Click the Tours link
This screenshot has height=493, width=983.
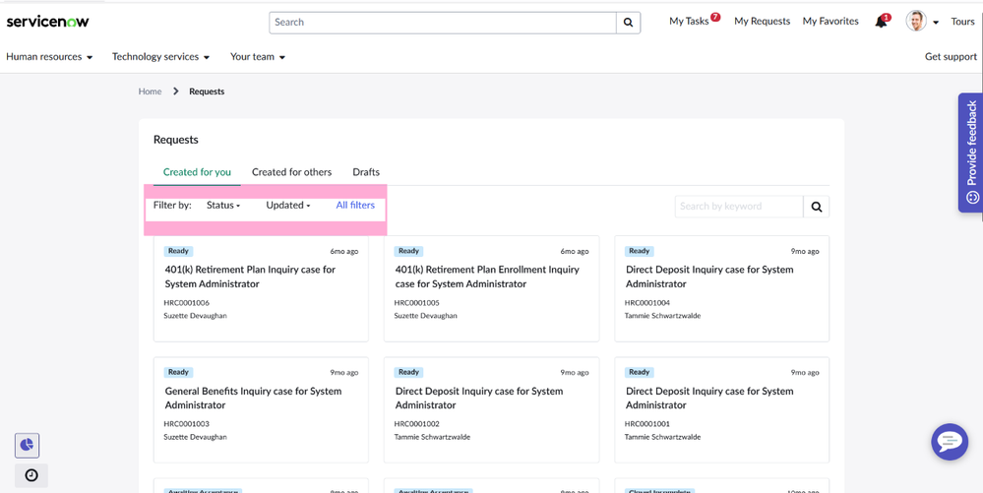(962, 22)
